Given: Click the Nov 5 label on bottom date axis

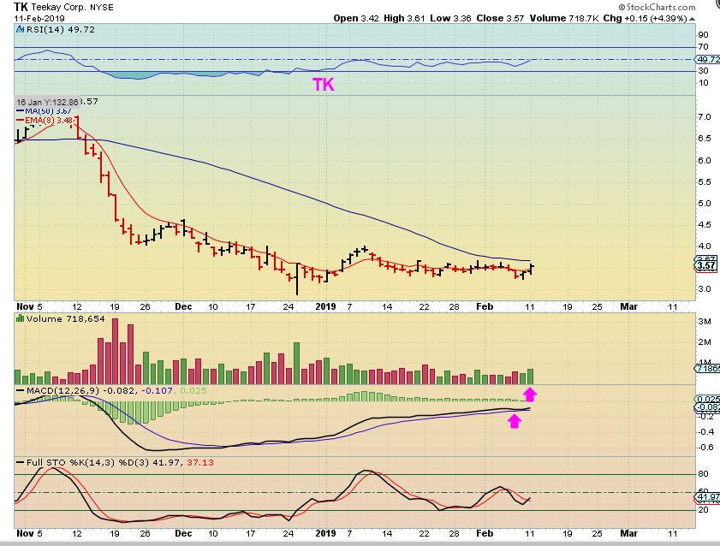Looking at the screenshot, I should tap(29, 533).
